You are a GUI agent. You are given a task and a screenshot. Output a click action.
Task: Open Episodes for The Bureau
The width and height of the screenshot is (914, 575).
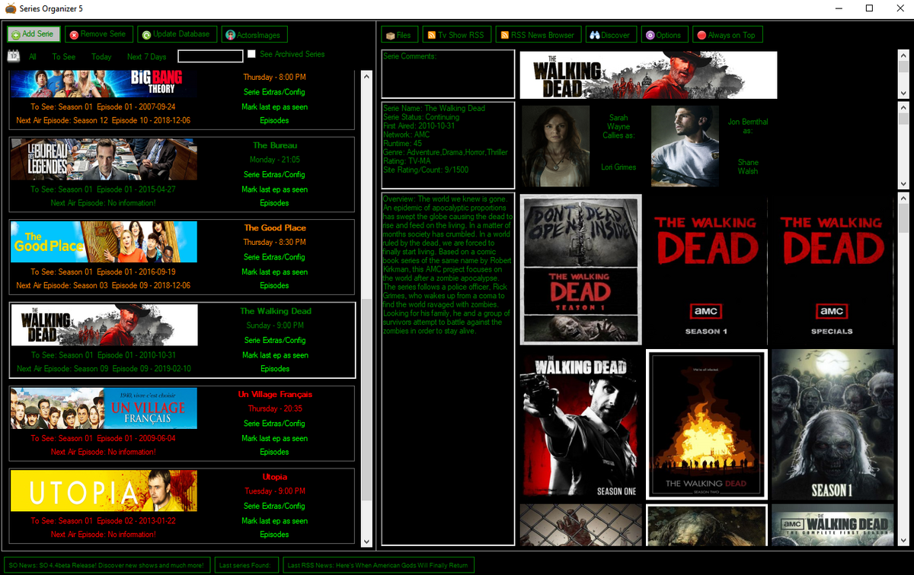(x=275, y=203)
